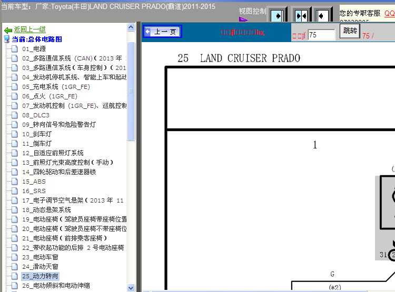Open the 返回上一级 link
This screenshot has width=395, height=292.
coord(29,29)
